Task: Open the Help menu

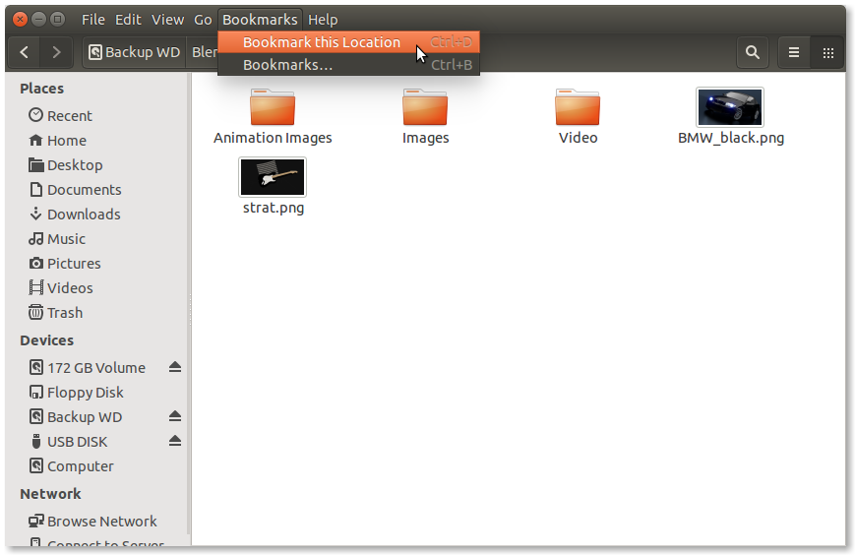Action: click(x=323, y=20)
